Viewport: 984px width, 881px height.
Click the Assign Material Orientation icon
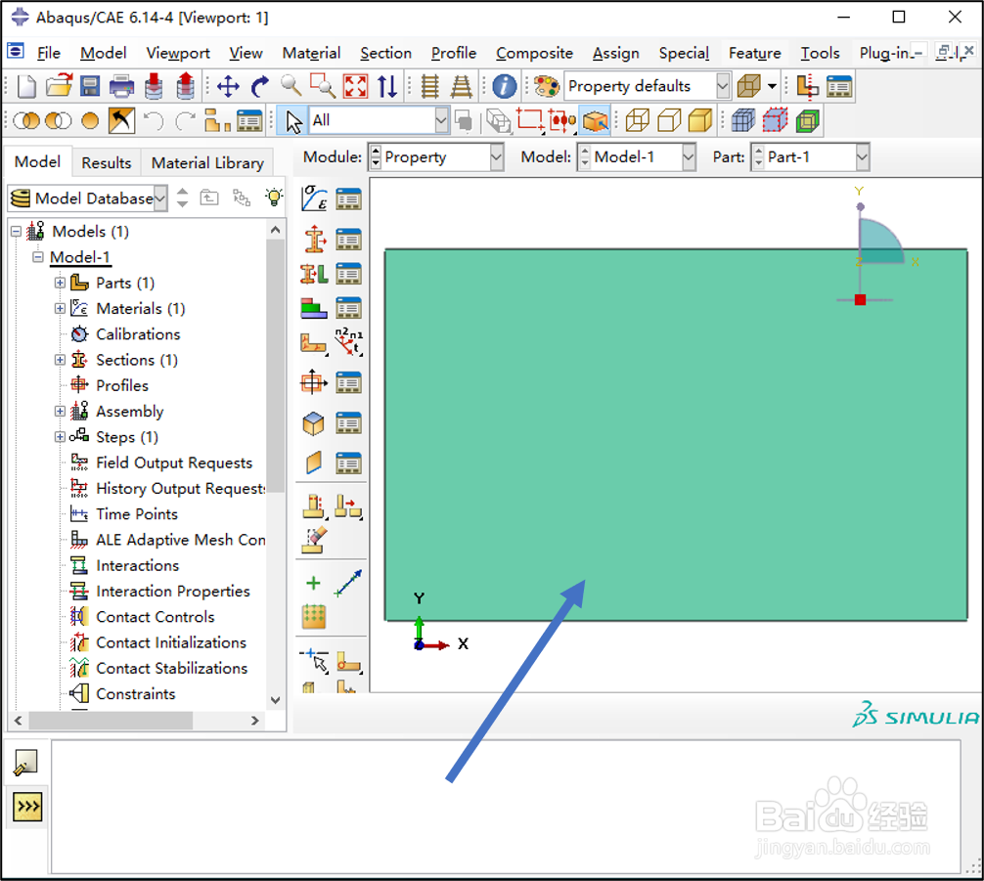point(314,343)
